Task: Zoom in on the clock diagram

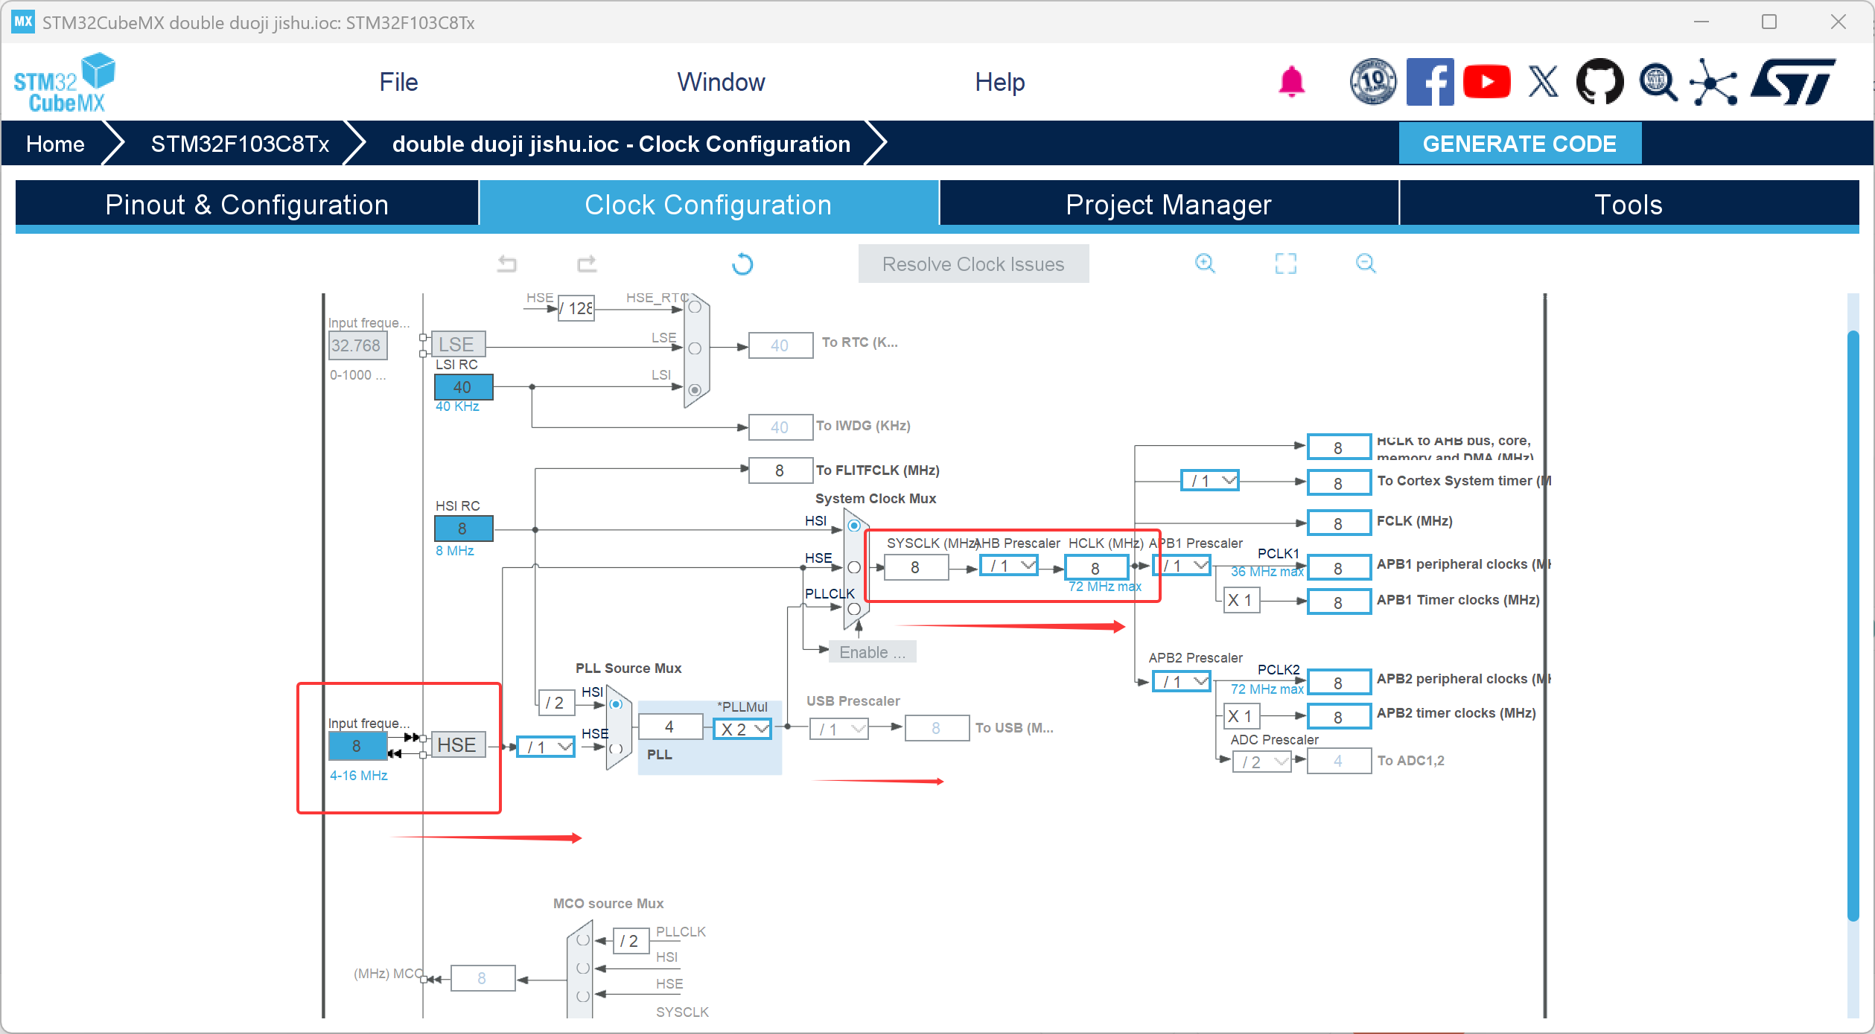Action: point(1205,264)
